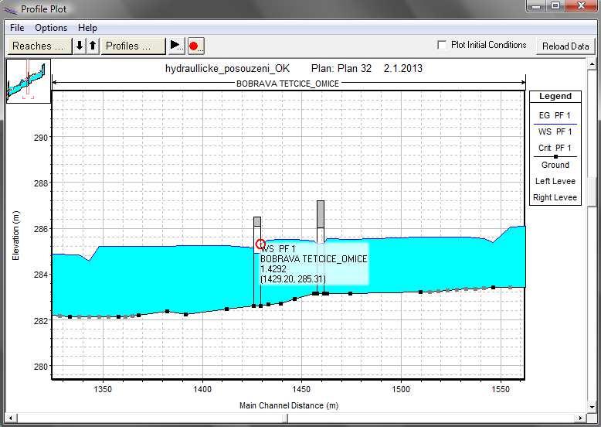601x427 pixels.
Task: Open the Options menu
Action: (51, 28)
